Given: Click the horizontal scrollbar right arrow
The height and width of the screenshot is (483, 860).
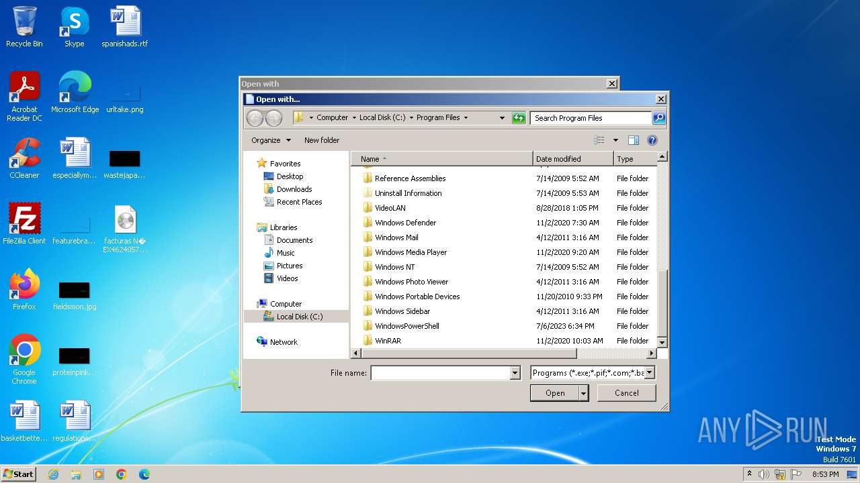Looking at the screenshot, I should pos(651,353).
